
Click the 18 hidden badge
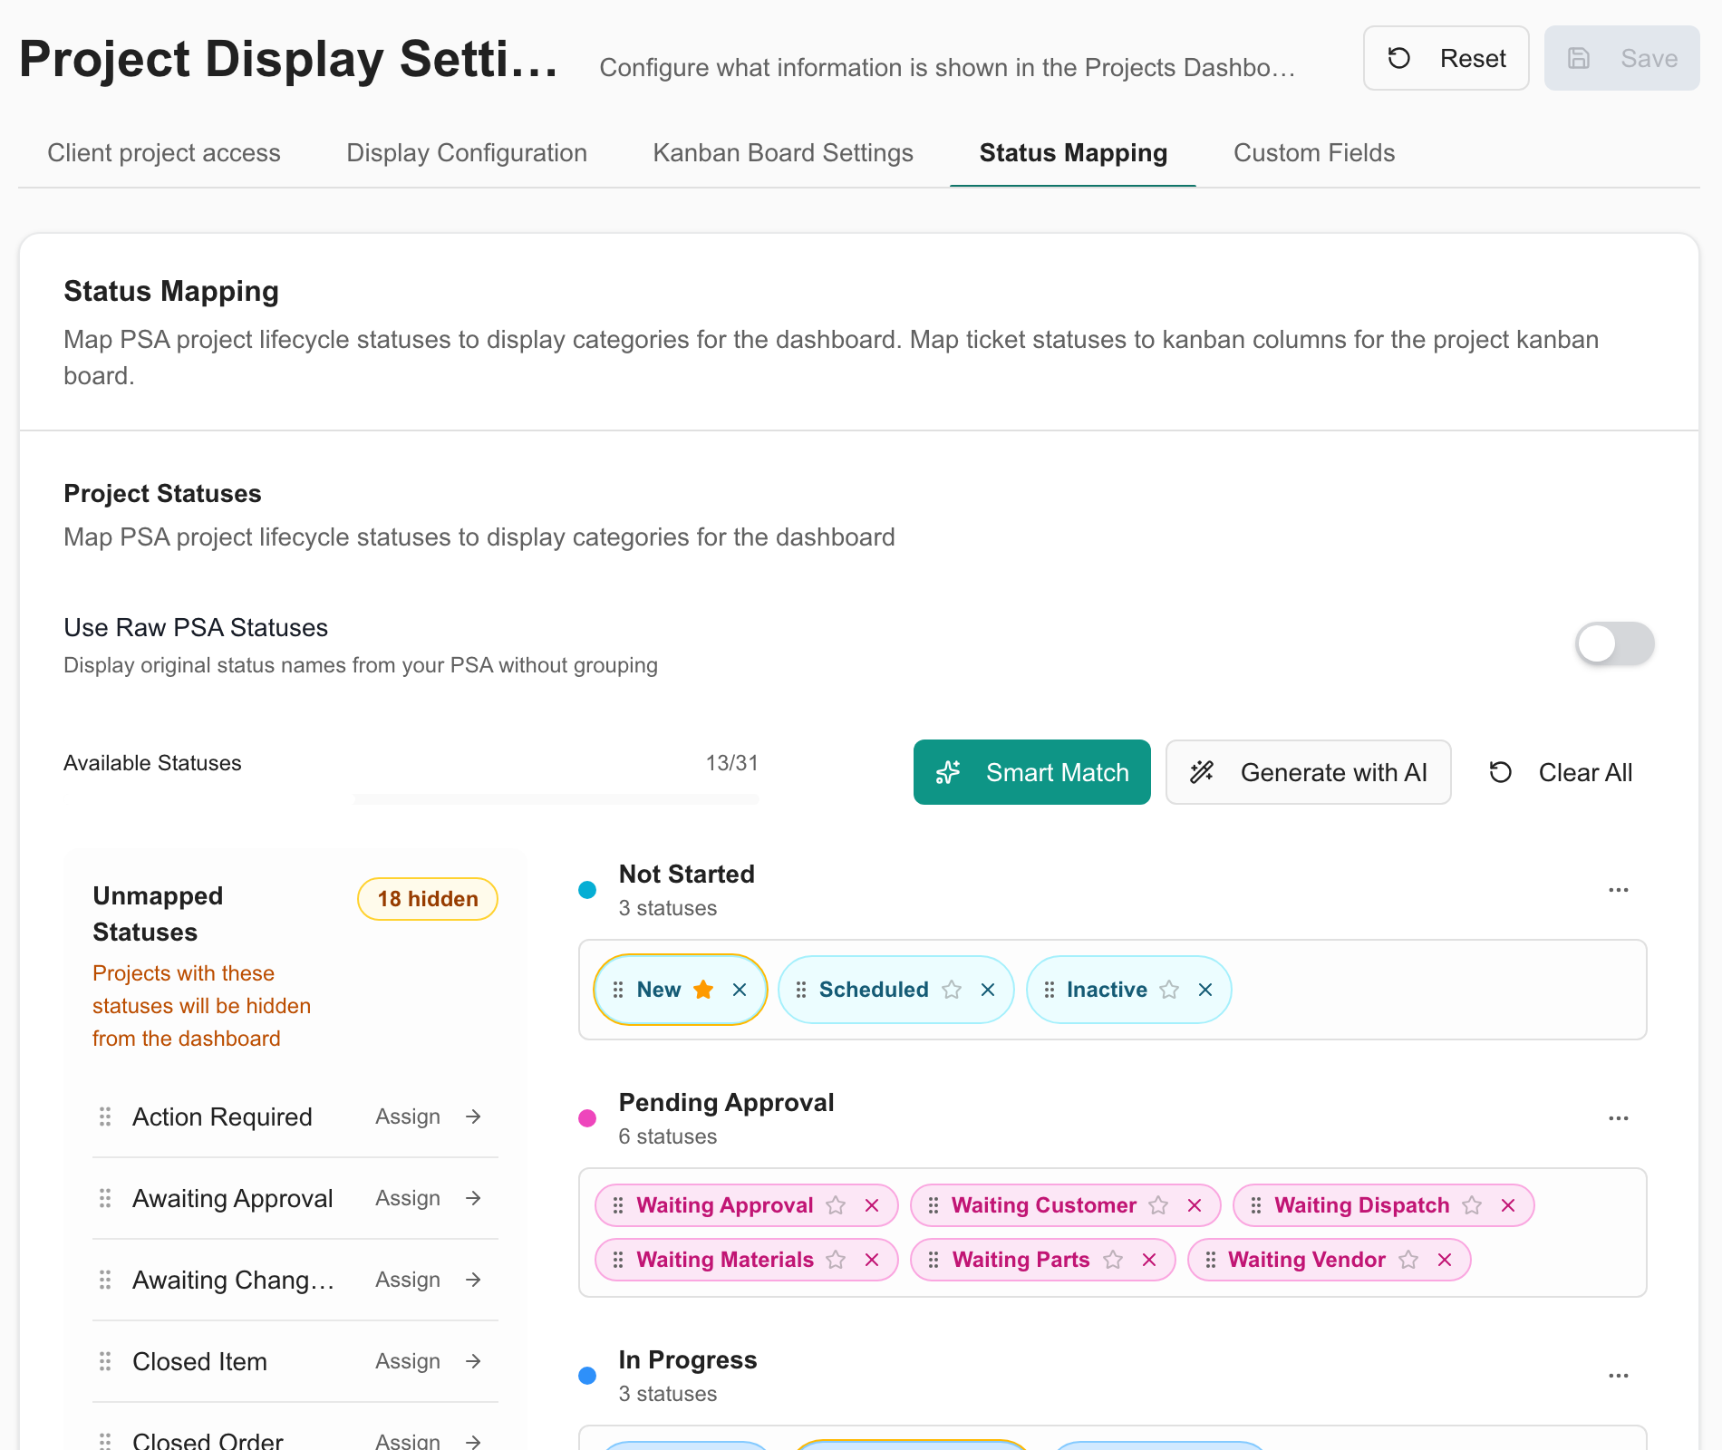click(x=428, y=899)
